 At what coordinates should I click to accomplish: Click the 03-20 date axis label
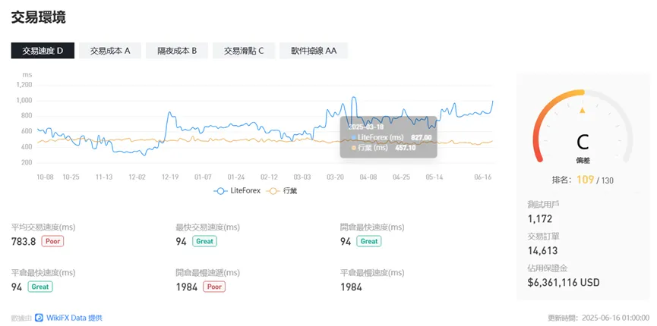[335, 177]
